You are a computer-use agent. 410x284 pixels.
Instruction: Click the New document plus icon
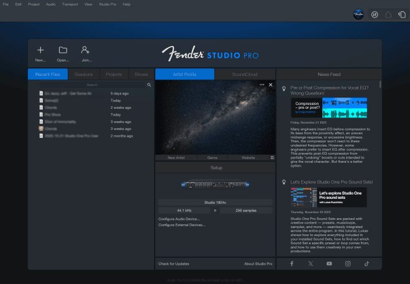(40, 50)
